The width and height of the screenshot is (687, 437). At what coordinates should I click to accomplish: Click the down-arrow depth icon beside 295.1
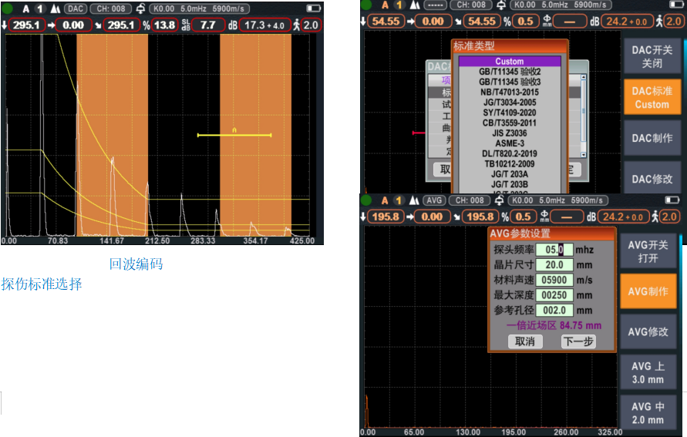click(5, 25)
